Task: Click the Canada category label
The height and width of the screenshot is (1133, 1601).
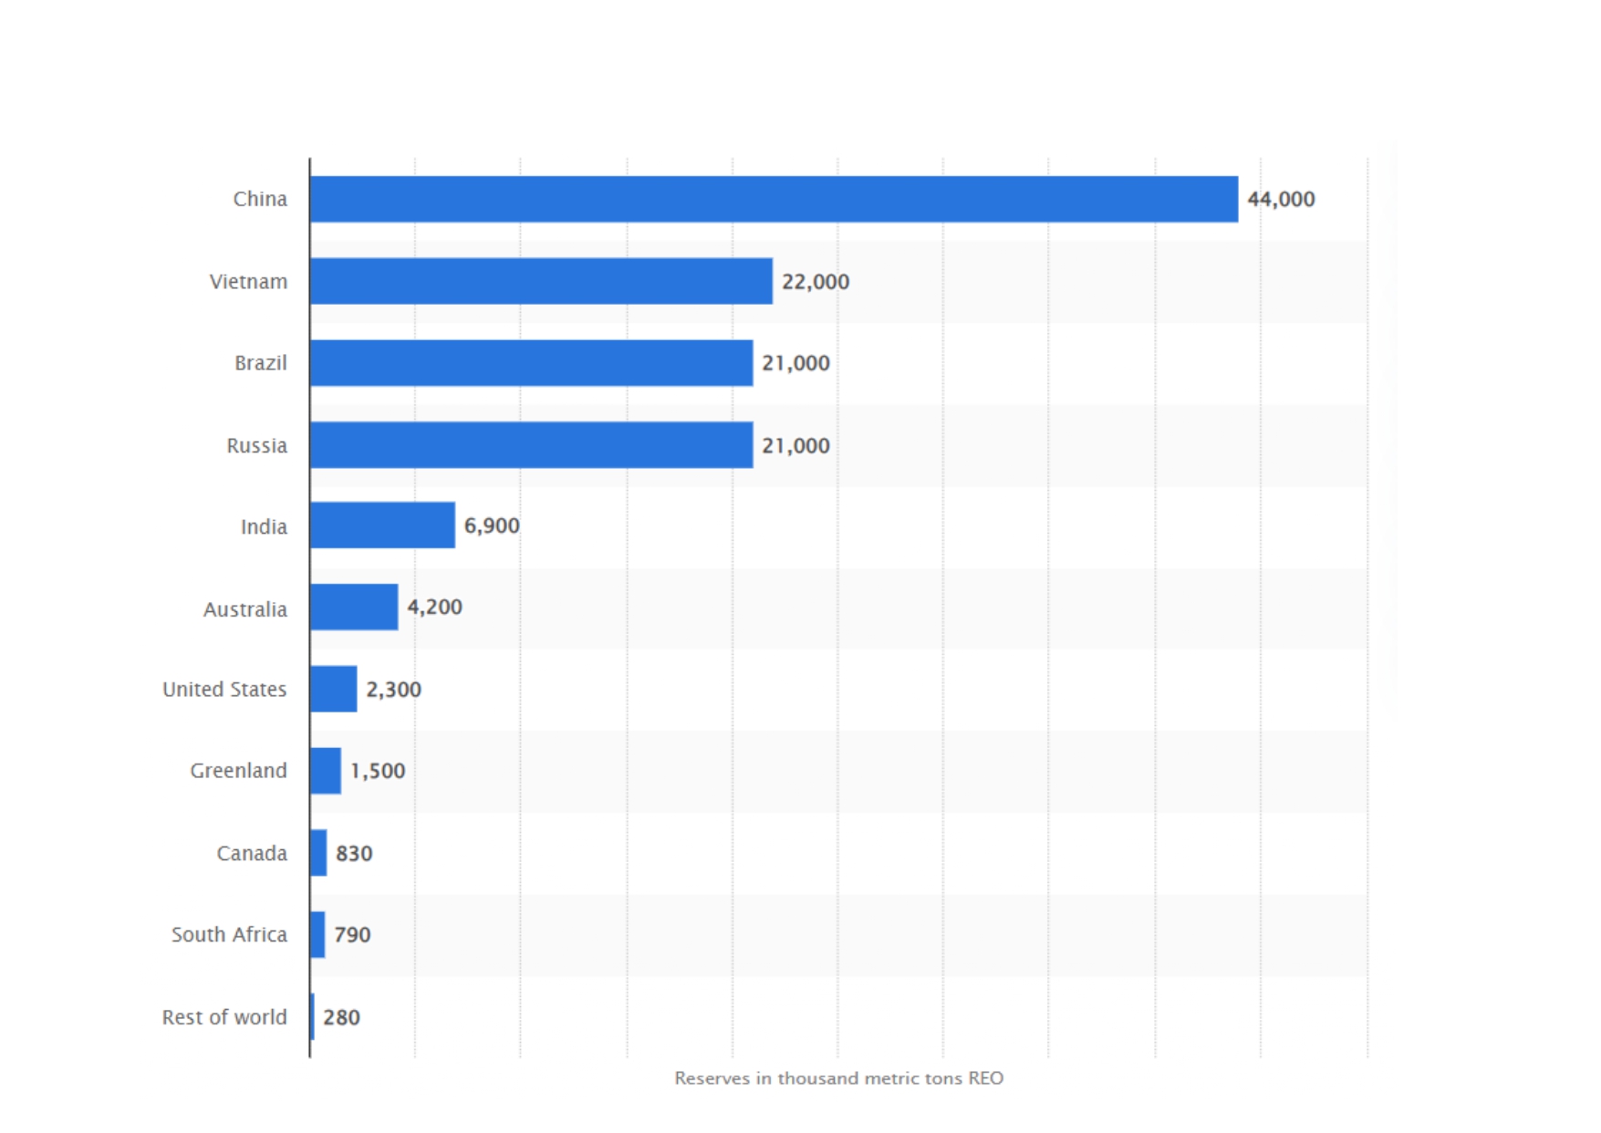Action: pos(252,853)
